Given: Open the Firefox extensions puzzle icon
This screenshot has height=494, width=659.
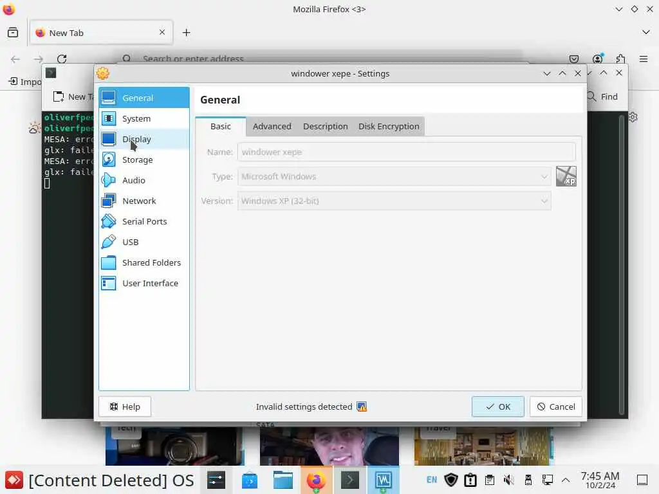Looking at the screenshot, I should (x=620, y=59).
